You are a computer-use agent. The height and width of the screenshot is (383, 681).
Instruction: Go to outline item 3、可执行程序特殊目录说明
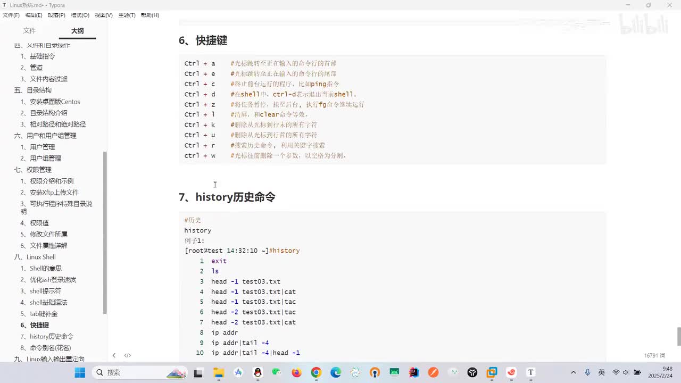(x=56, y=207)
